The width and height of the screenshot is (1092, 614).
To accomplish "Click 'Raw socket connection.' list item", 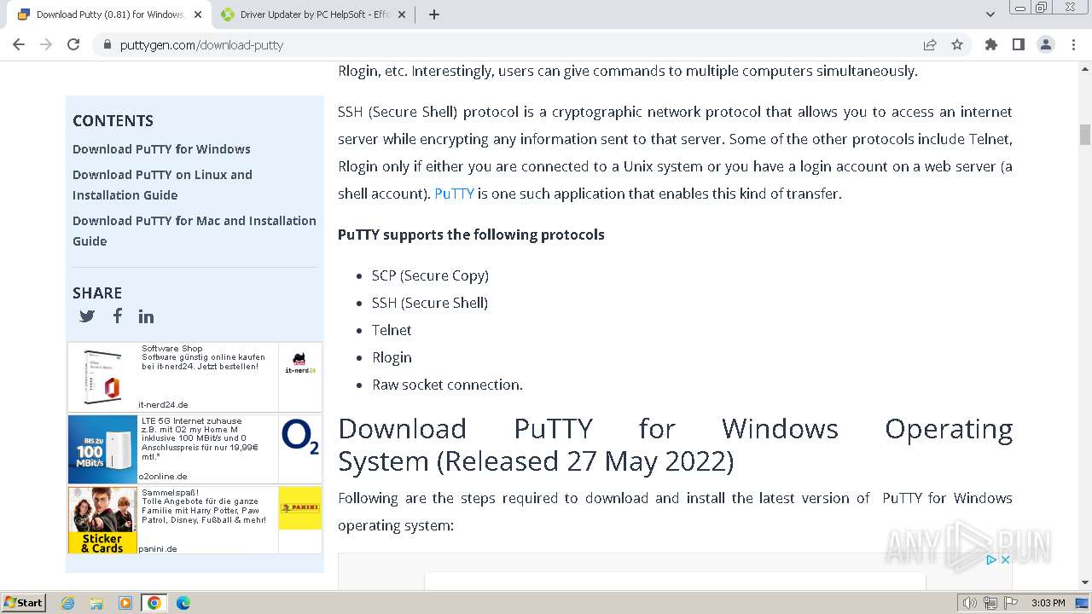I will tap(447, 385).
